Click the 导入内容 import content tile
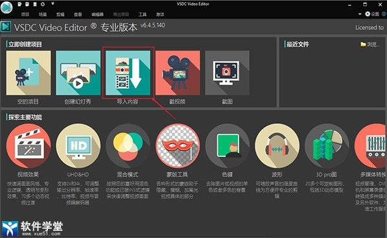 coord(128,73)
